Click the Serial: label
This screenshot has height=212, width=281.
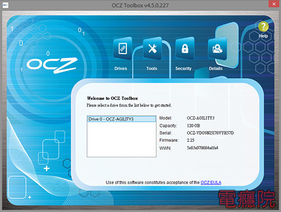coord(165,133)
